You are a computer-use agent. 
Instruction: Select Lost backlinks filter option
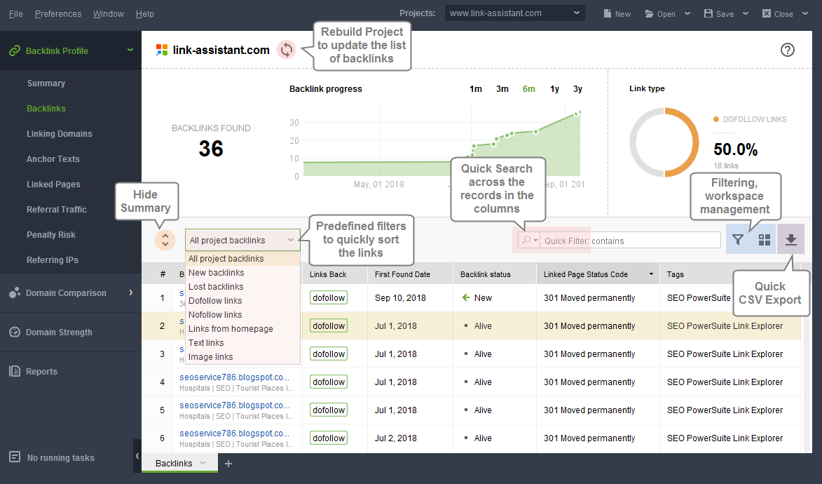click(x=242, y=287)
